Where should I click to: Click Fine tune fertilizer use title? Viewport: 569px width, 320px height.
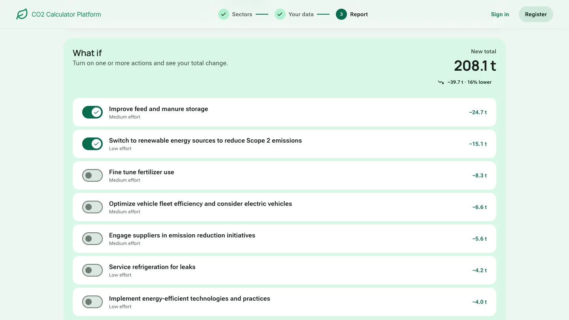coord(141,172)
